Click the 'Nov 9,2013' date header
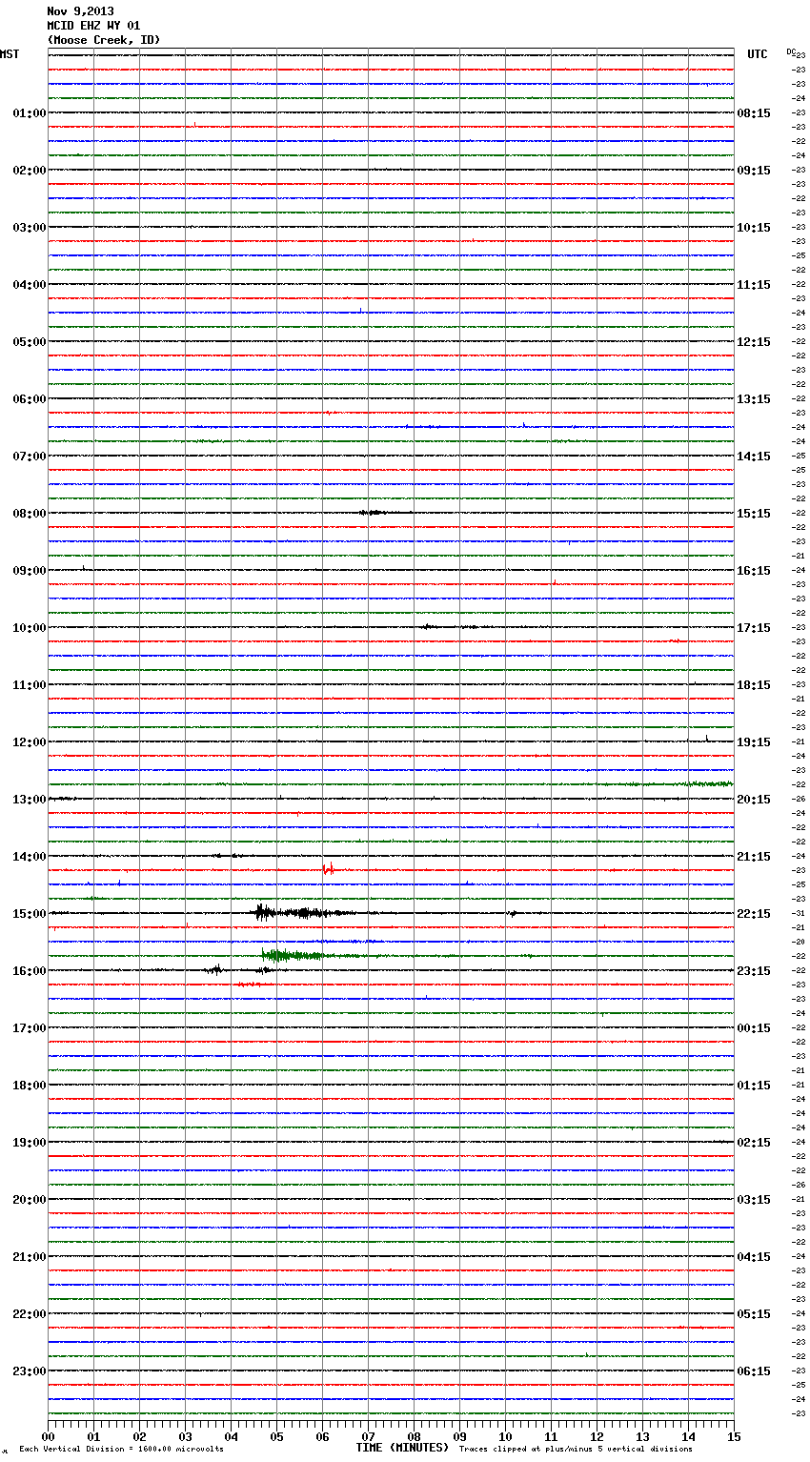This screenshot has width=810, height=1462. click(80, 11)
